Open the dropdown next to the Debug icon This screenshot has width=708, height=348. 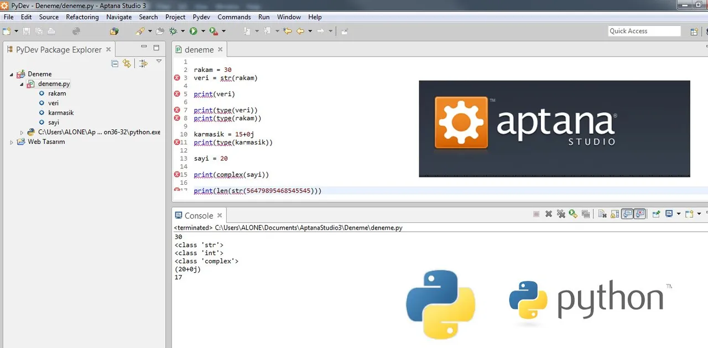click(x=183, y=31)
